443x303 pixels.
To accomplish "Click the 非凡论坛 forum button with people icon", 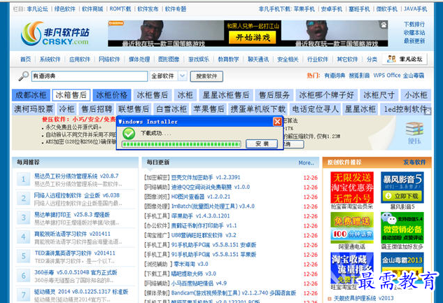I will coord(405,59).
